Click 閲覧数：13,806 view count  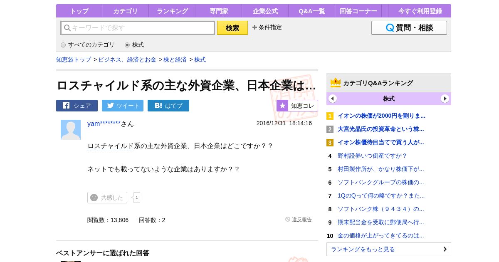coord(108,220)
